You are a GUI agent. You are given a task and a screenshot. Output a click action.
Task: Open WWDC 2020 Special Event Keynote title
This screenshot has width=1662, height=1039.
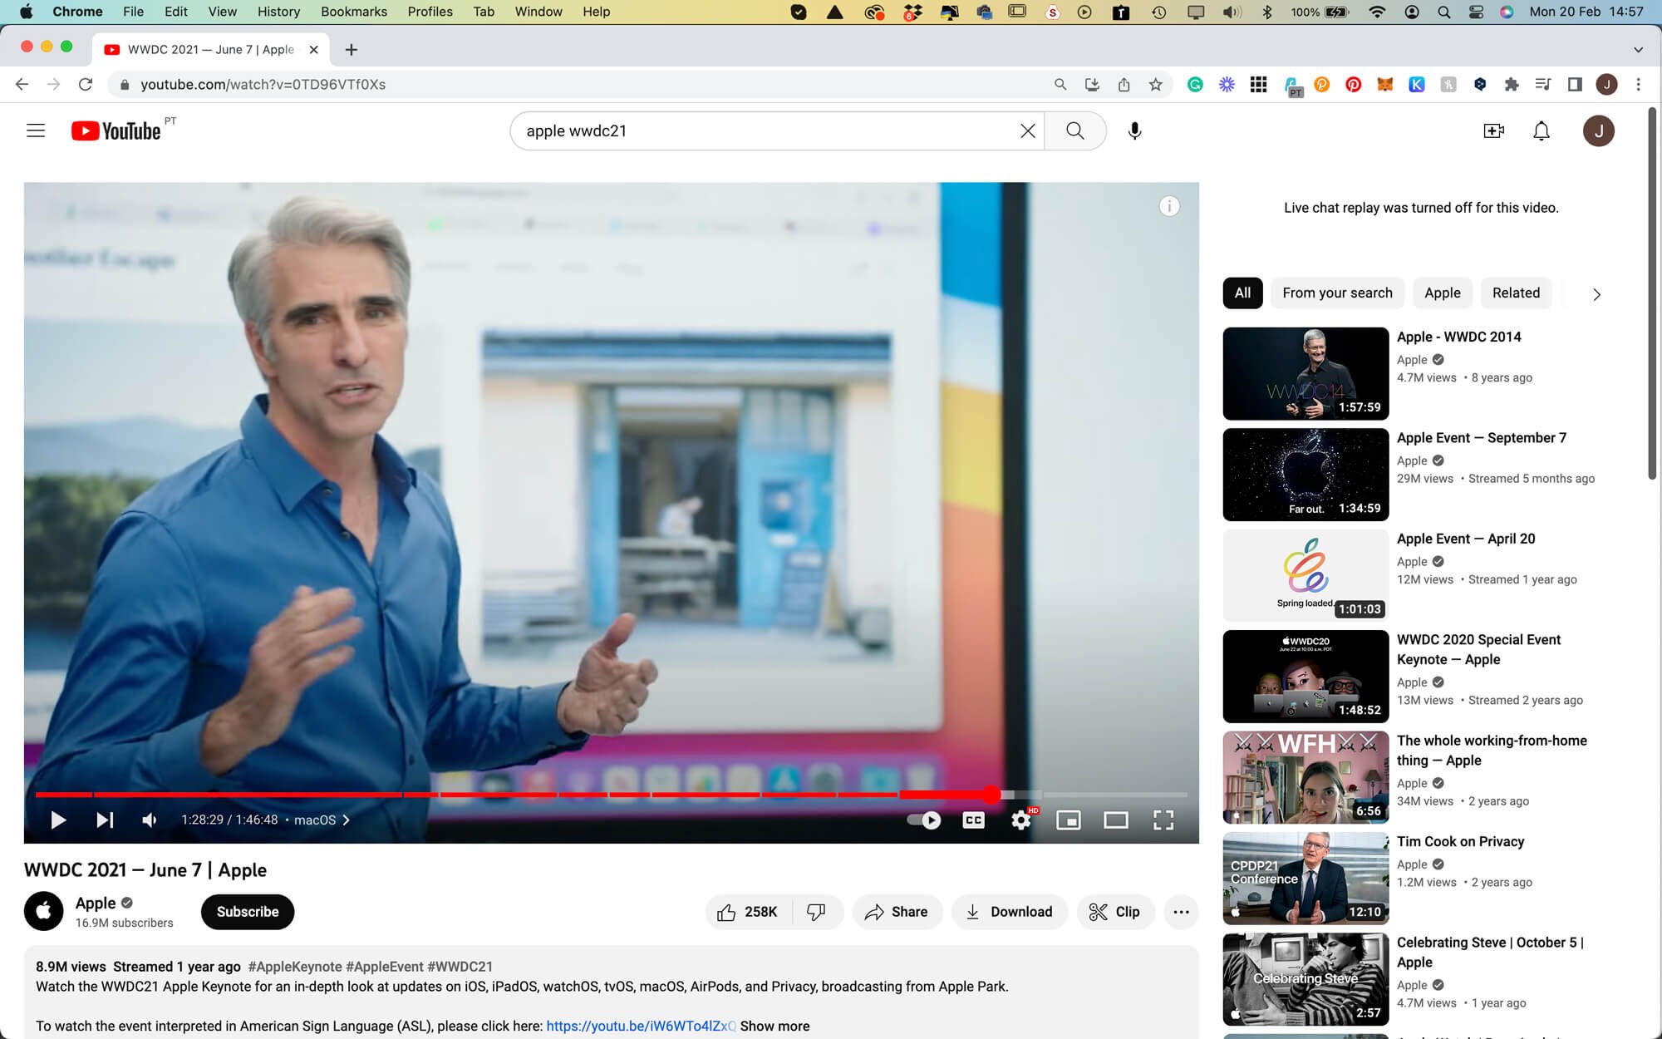pyautogui.click(x=1478, y=649)
